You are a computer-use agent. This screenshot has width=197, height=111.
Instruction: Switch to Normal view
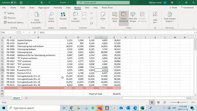[x=152, y=102]
